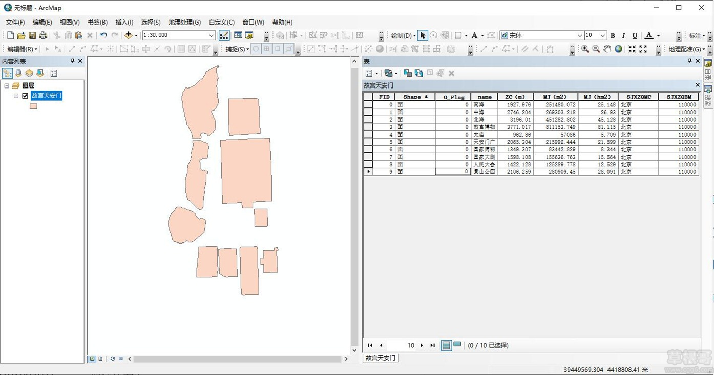List layers by visibility
Screen dimensions: 714x375
(29, 73)
